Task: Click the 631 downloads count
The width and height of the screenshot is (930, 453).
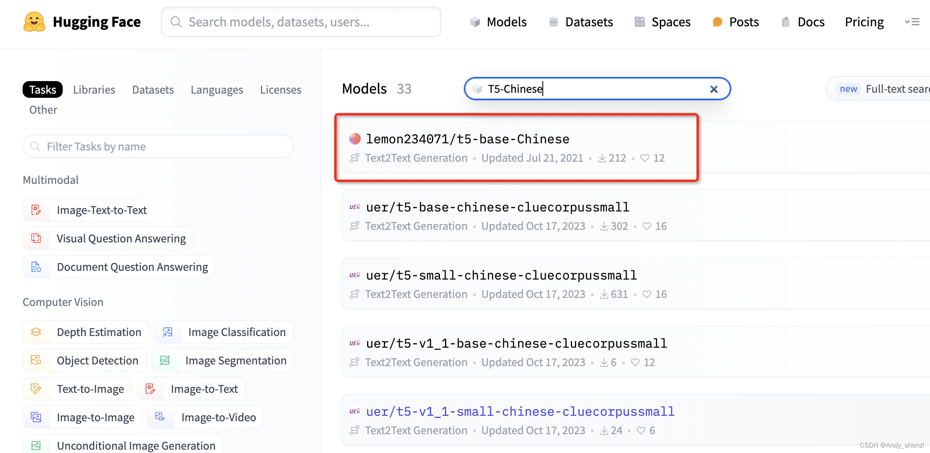Action: 614,294
